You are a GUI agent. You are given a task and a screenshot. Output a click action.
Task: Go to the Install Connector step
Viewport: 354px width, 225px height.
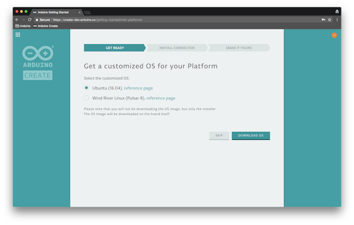(x=176, y=48)
